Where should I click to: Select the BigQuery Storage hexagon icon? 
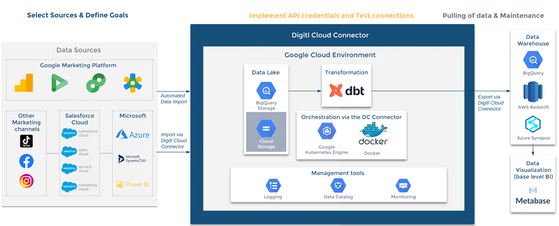tap(267, 91)
